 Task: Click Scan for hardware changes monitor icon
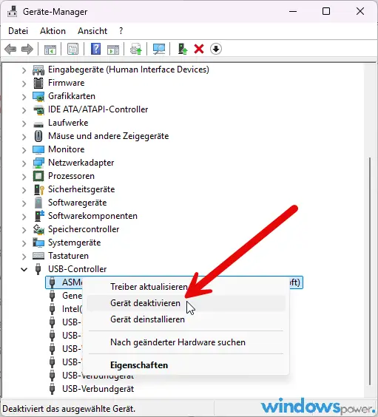(159, 49)
